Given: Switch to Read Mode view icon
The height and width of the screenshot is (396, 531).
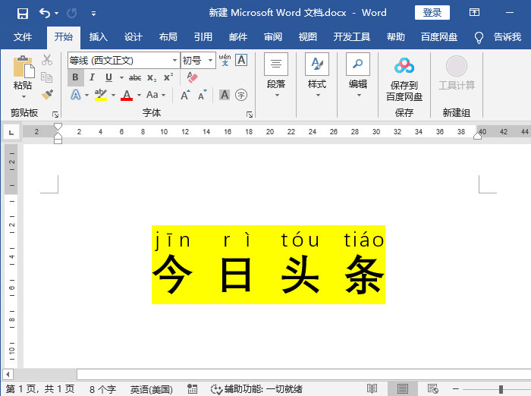Looking at the screenshot, I should pos(372,389).
